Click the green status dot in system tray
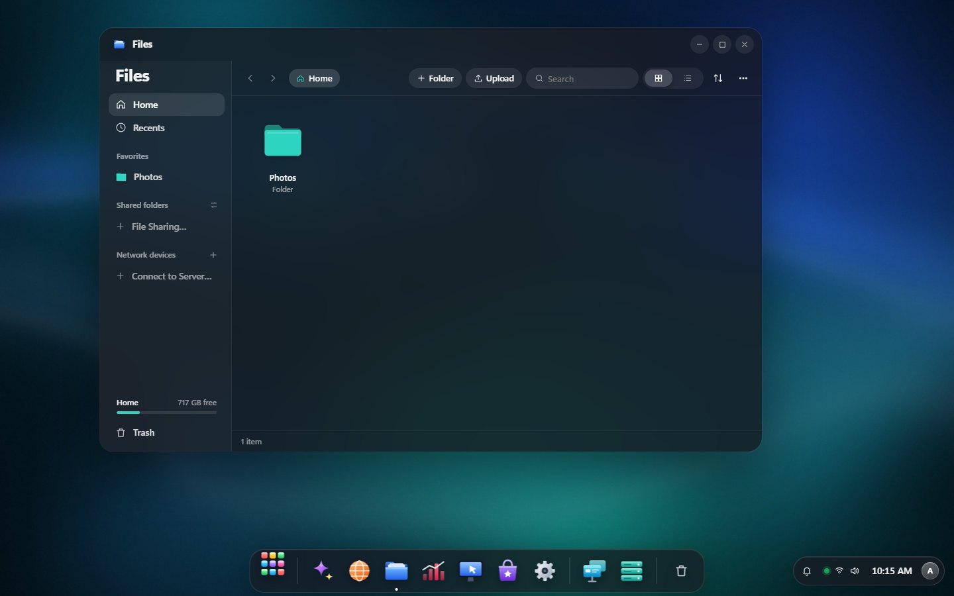The height and width of the screenshot is (596, 954). 826,571
